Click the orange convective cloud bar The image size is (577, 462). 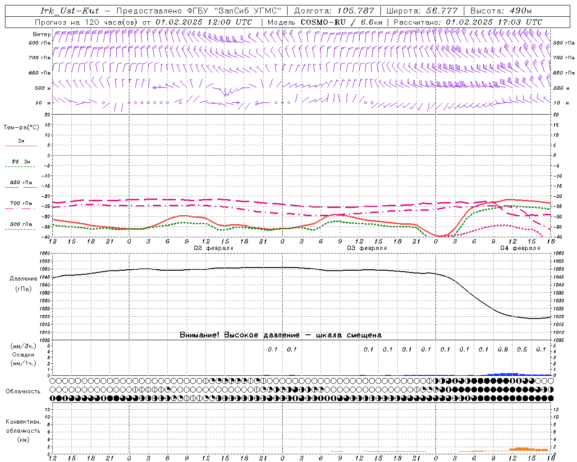522,449
